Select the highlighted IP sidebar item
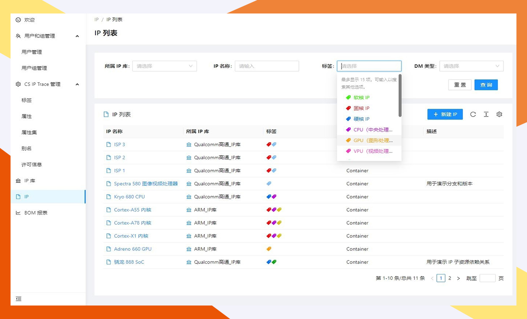This screenshot has width=527, height=319. (x=48, y=197)
